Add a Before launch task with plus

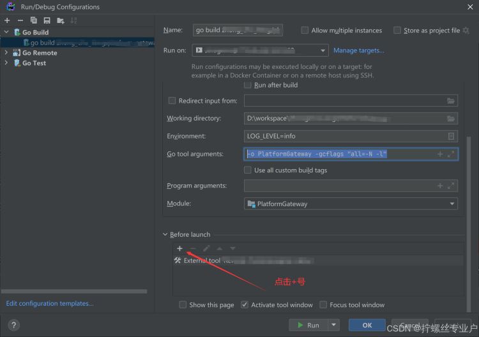[x=179, y=248]
